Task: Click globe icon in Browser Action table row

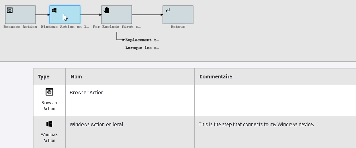Action: point(49,92)
